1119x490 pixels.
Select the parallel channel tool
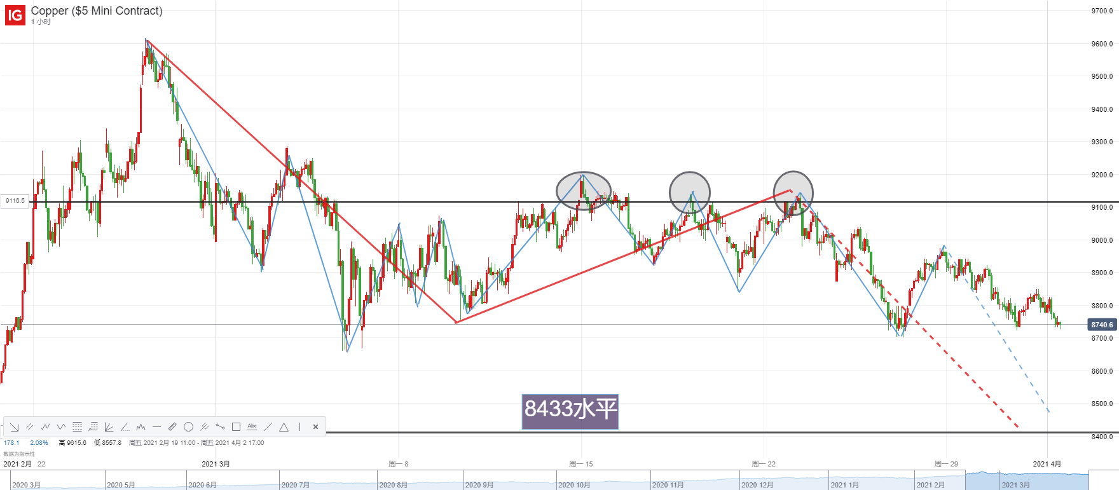pos(29,427)
